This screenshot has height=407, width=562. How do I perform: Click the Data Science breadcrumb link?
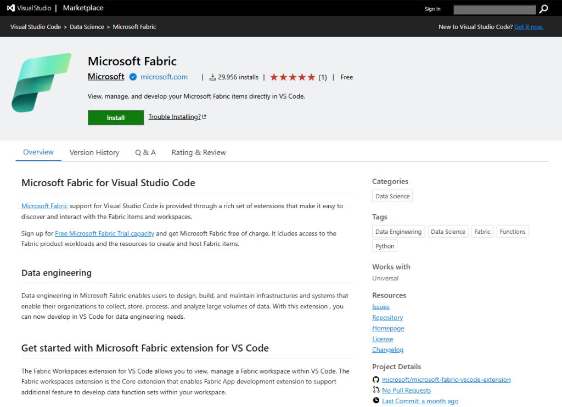pos(87,26)
